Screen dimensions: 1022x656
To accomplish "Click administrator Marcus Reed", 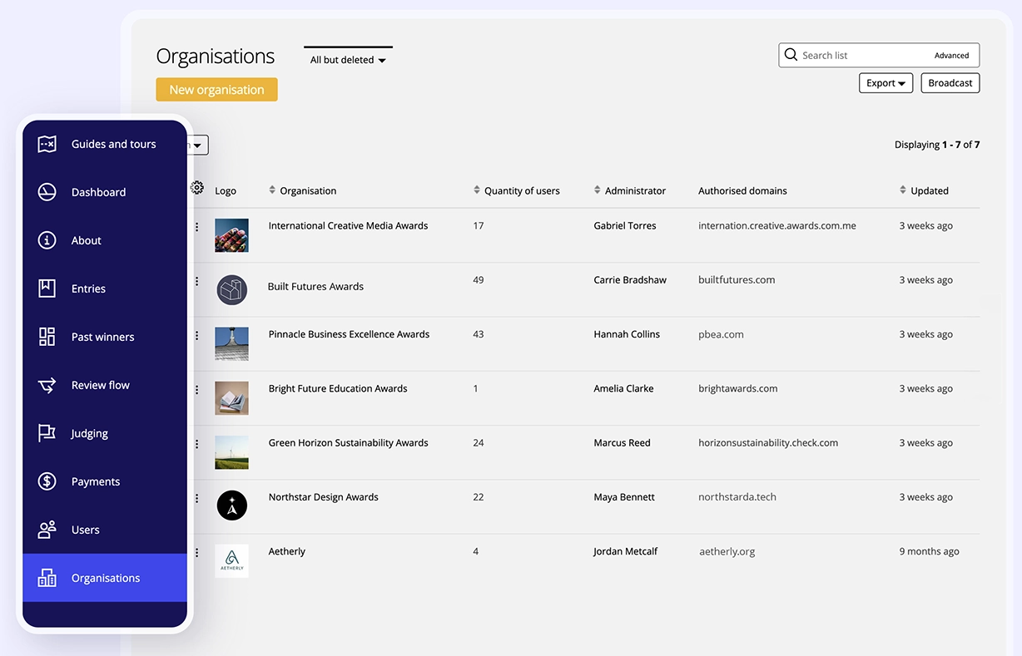I will (x=622, y=443).
